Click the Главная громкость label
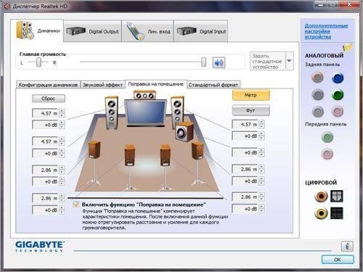The width and height of the screenshot is (363, 272). [x=43, y=54]
